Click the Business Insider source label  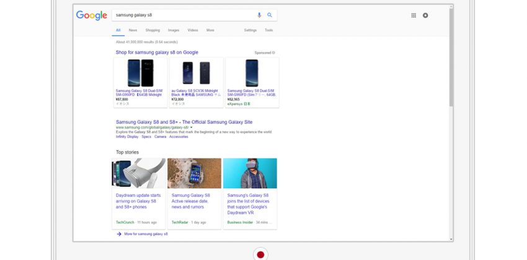tap(240, 222)
